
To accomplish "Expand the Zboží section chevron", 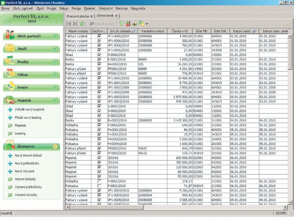I will coord(55,49).
